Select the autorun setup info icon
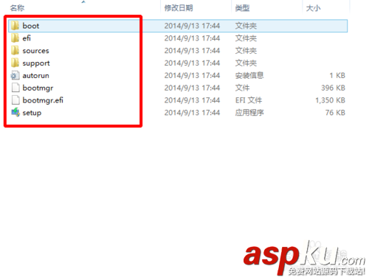The image size is (369, 280). pos(15,75)
